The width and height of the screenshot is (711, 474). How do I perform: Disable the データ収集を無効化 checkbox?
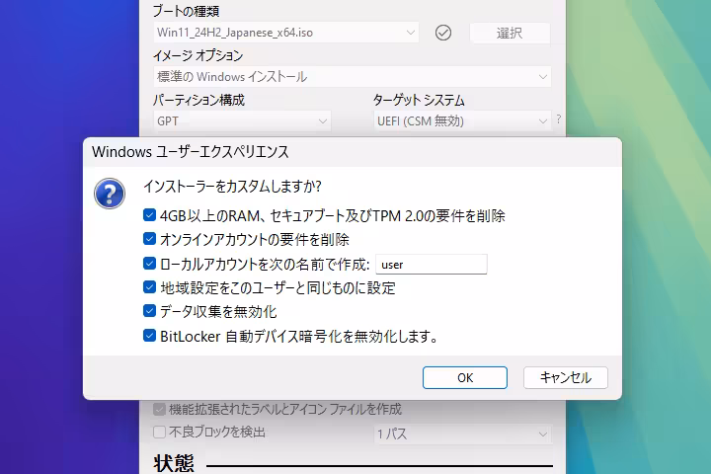(x=149, y=311)
